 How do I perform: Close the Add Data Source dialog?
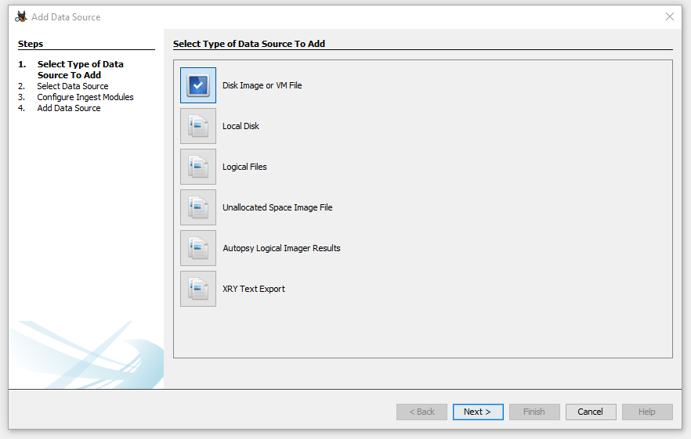[x=669, y=16]
